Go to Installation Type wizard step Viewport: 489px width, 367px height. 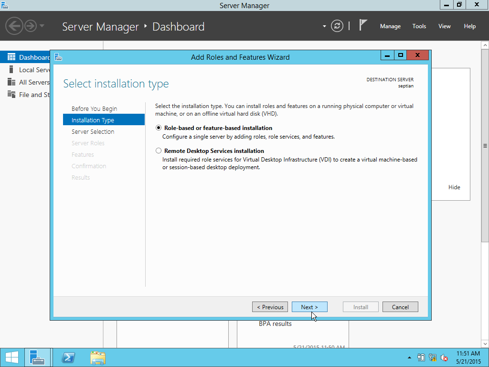(104, 120)
